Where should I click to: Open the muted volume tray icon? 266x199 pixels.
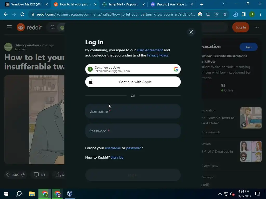click(x=232, y=194)
